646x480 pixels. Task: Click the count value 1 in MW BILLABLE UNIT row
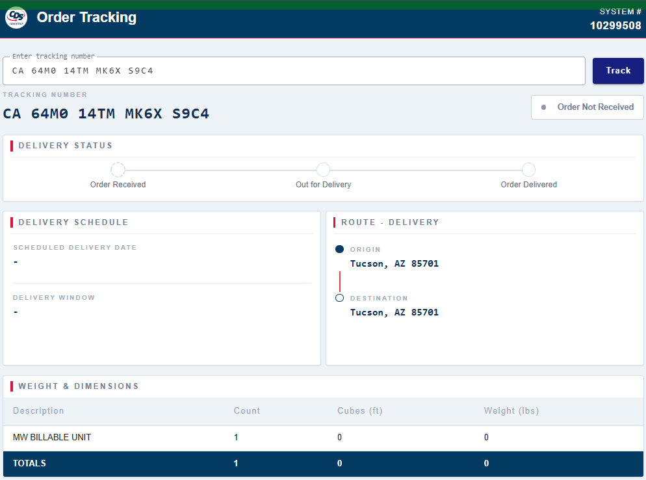236,437
